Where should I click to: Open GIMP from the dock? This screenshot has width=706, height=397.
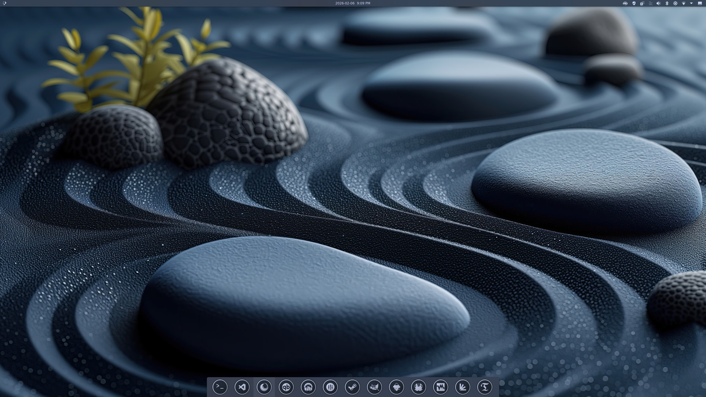[x=374, y=387]
